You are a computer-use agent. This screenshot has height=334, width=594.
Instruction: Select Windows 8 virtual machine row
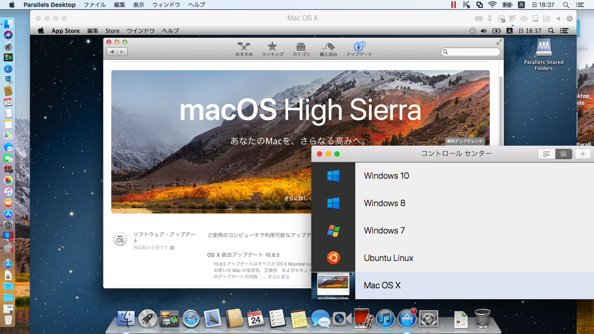(453, 203)
